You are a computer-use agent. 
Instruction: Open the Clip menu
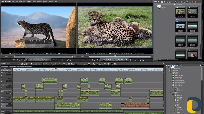click(24, 1)
